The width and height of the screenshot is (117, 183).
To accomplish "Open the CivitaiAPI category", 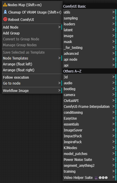I will (90, 101).
